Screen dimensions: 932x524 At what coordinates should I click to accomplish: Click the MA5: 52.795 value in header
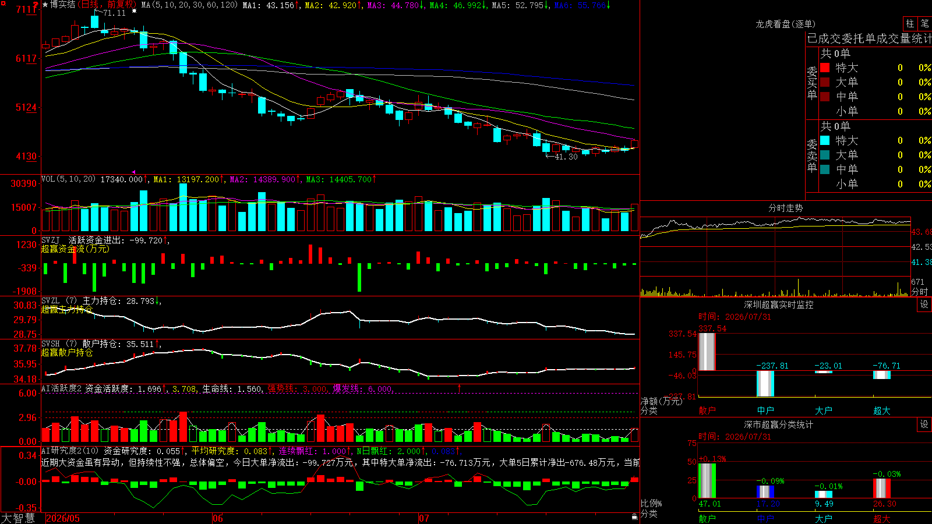tap(517, 5)
